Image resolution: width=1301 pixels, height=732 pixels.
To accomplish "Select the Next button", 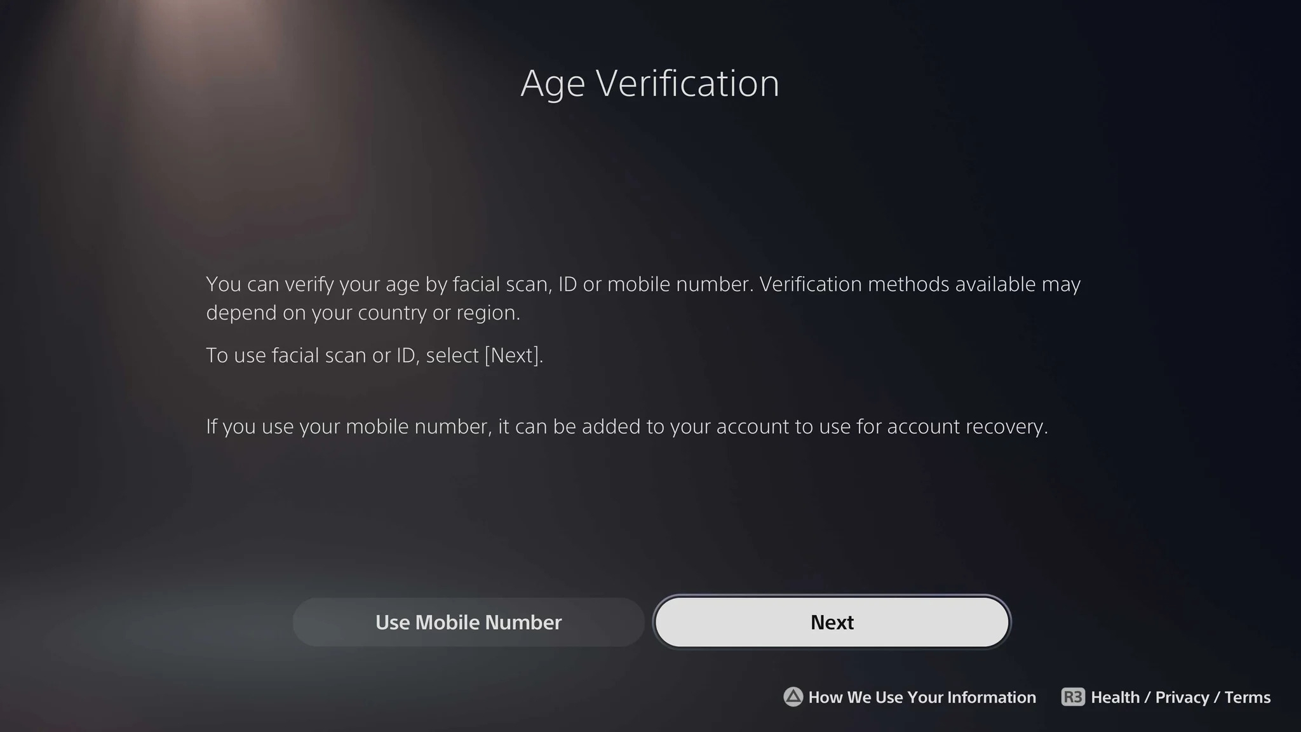I will point(832,622).
